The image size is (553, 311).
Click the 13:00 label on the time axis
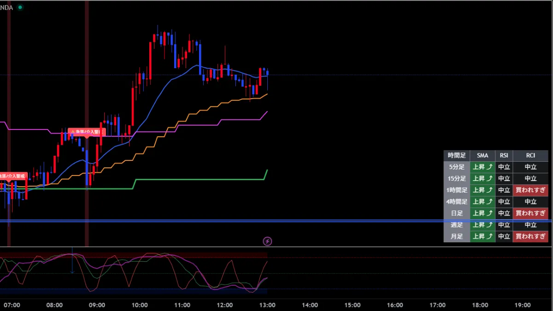coord(267,305)
